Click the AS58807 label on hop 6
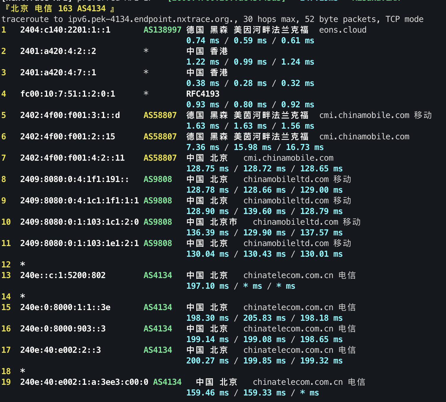Viewport: 446px width, 402px height. click(x=160, y=136)
